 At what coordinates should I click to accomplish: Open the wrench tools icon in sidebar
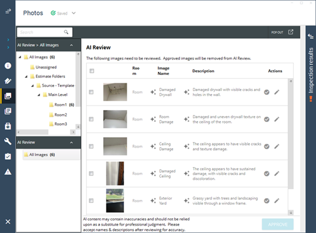coord(8,141)
